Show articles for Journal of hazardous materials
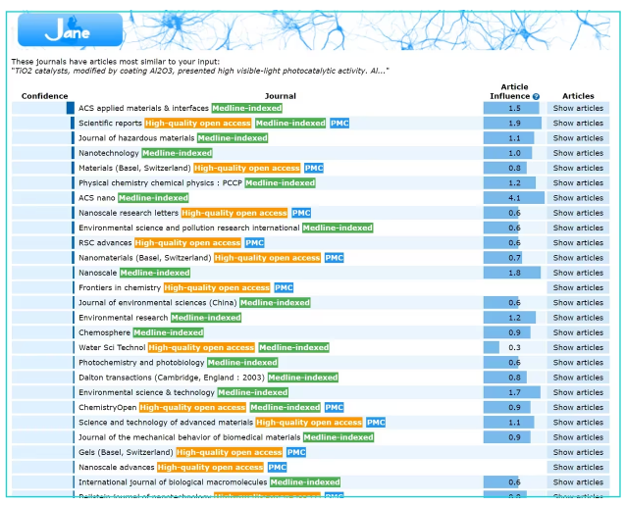 tap(578, 138)
